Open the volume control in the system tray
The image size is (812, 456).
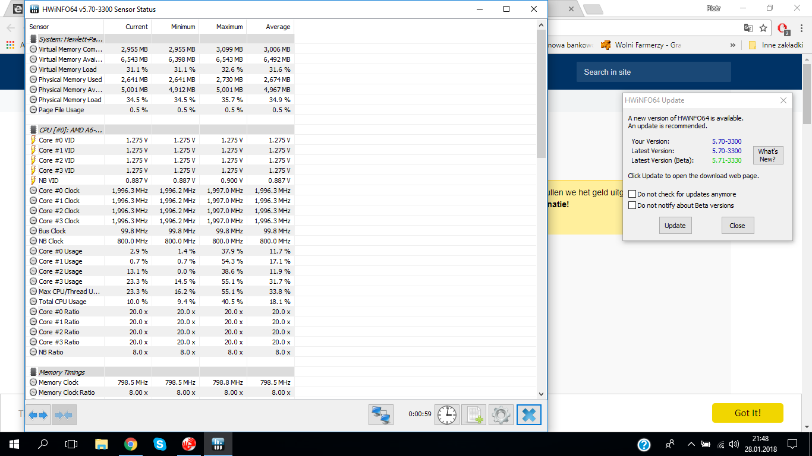(x=735, y=444)
